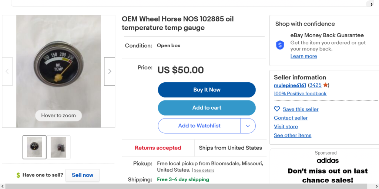Select the first gauge thumbnail
379x189 pixels.
click(34, 147)
